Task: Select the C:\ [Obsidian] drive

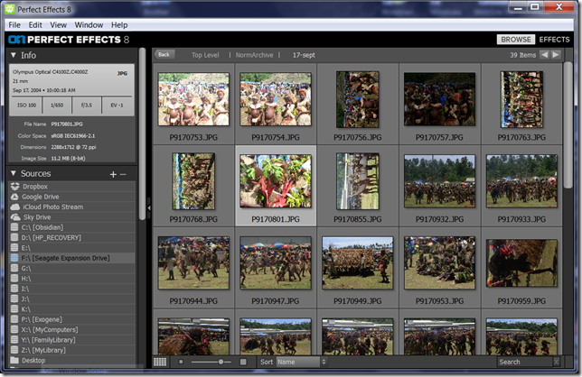Action: (71, 227)
